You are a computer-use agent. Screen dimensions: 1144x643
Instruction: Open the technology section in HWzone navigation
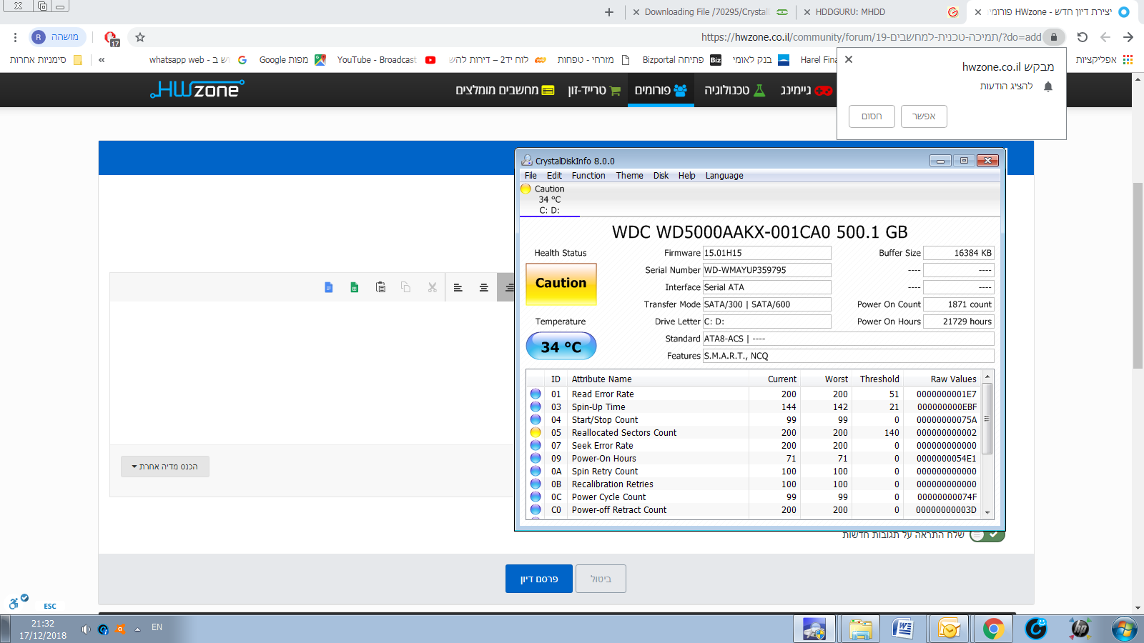click(x=735, y=90)
